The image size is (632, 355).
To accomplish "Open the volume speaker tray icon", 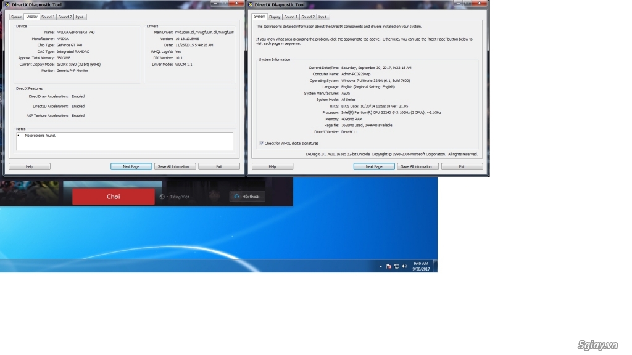I will point(405,266).
